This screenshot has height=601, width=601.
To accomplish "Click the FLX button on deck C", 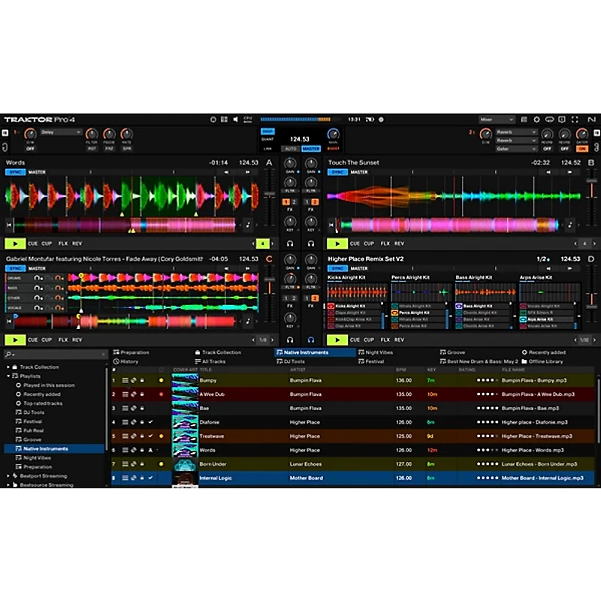I will 61,340.
